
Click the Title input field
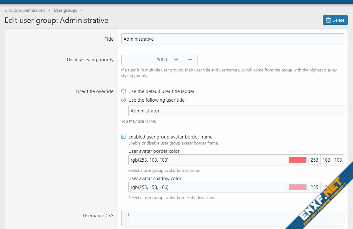tap(233, 39)
